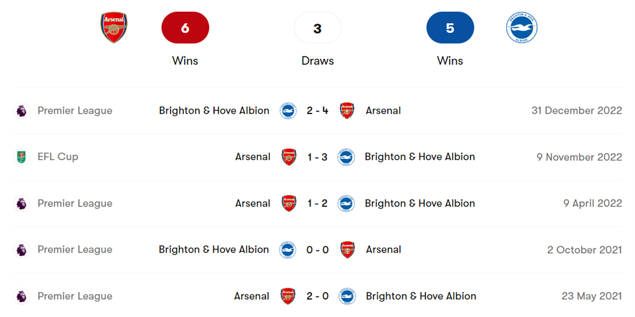Click the blue 5 wins badge
The width and height of the screenshot is (635, 317).
[450, 28]
